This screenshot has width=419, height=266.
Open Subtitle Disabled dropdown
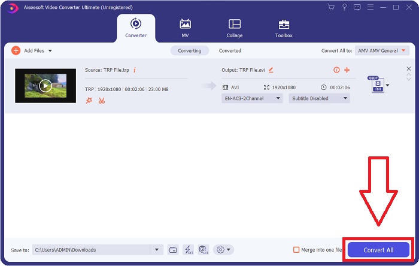click(x=319, y=98)
